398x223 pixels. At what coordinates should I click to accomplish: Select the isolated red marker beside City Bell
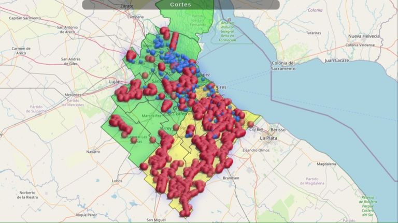pos(250,124)
